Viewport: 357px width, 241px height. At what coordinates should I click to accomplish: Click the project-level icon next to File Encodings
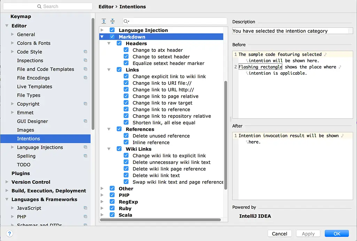click(85, 77)
